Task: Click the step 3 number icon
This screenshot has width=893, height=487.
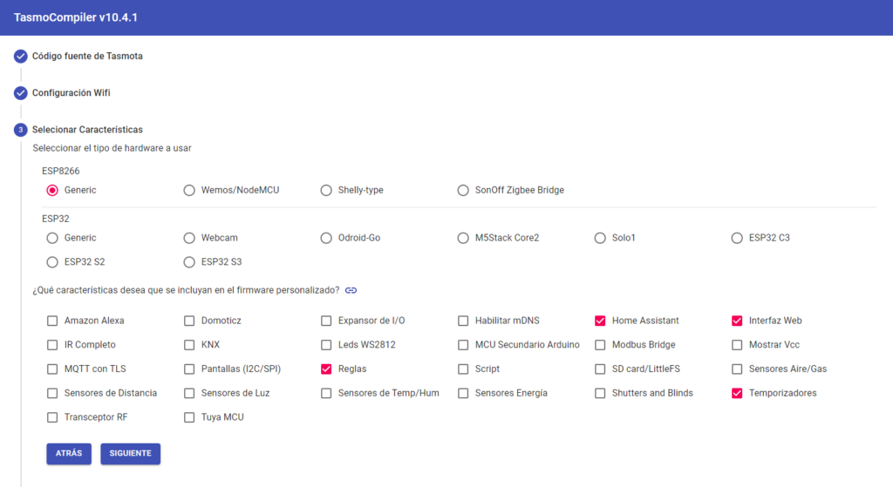Action: pos(21,130)
